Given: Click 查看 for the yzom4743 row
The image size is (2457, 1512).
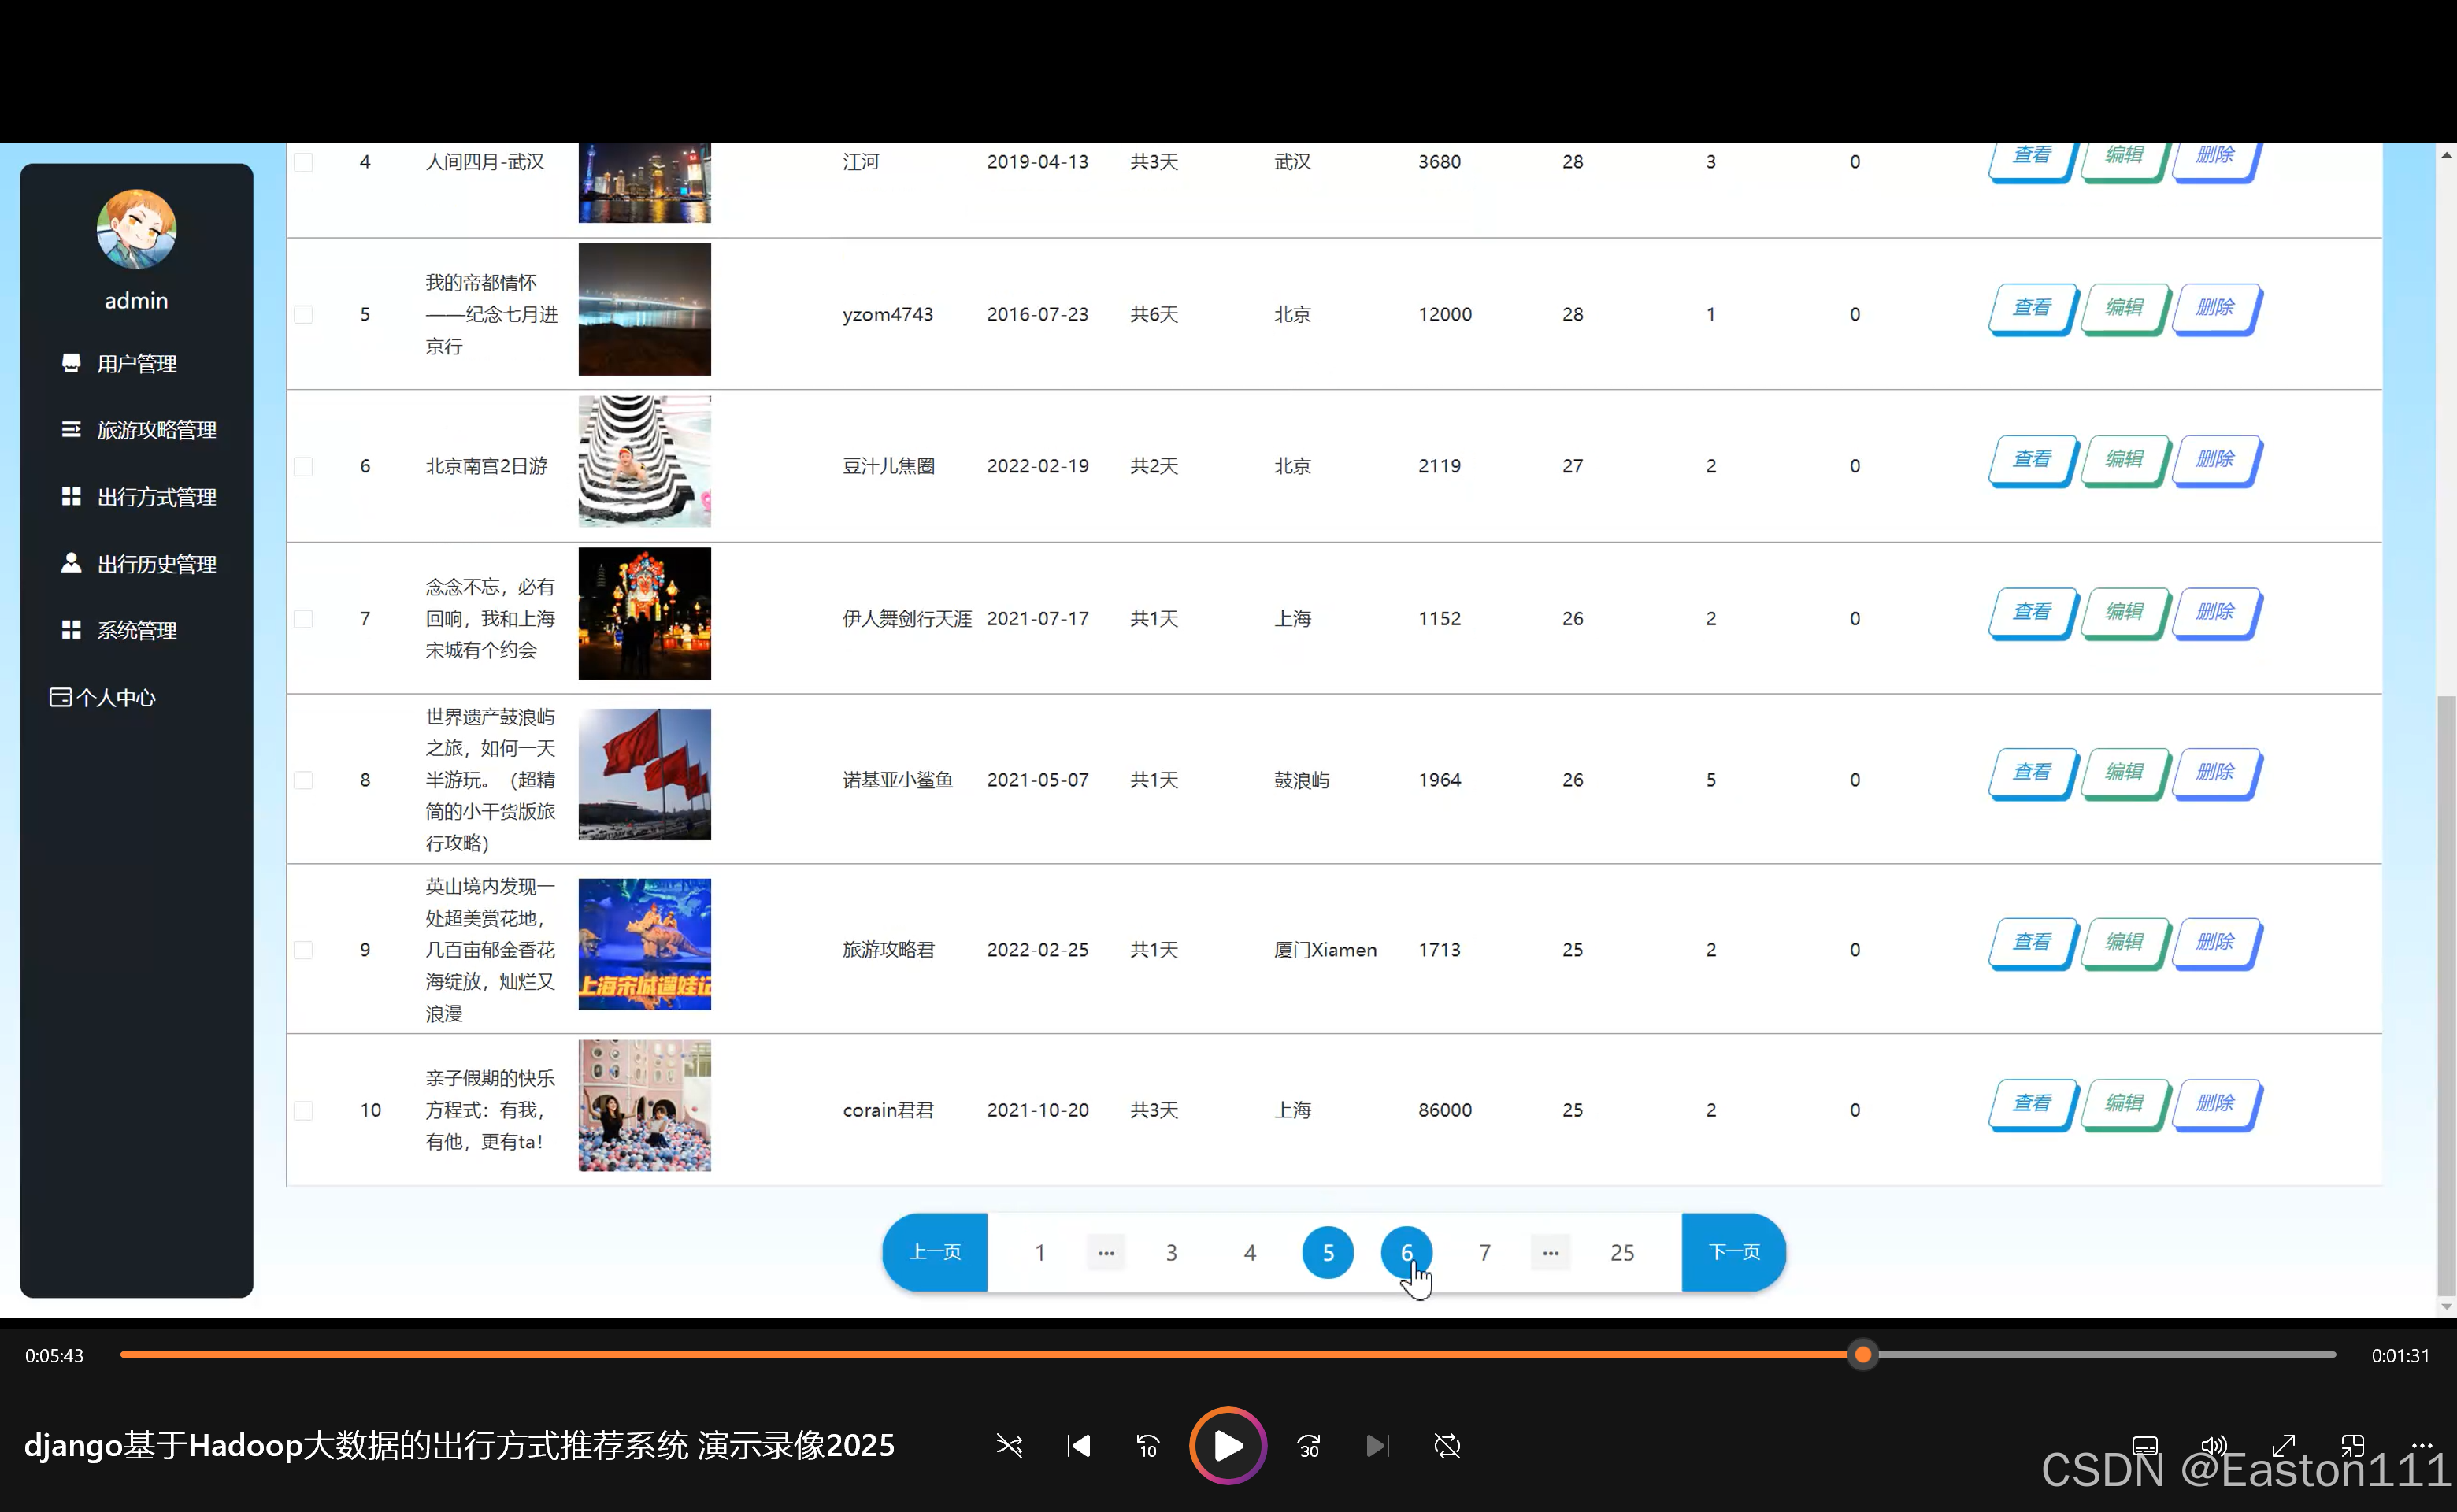Looking at the screenshot, I should [2032, 308].
